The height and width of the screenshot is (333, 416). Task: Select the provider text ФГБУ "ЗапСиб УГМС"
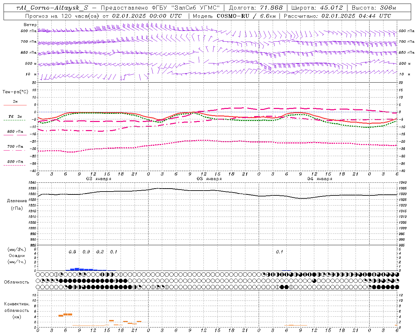[x=186, y=8]
